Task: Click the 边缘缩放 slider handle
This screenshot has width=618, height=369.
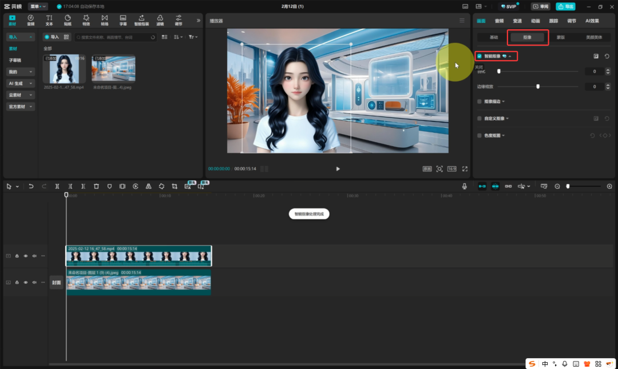Action: coord(538,87)
